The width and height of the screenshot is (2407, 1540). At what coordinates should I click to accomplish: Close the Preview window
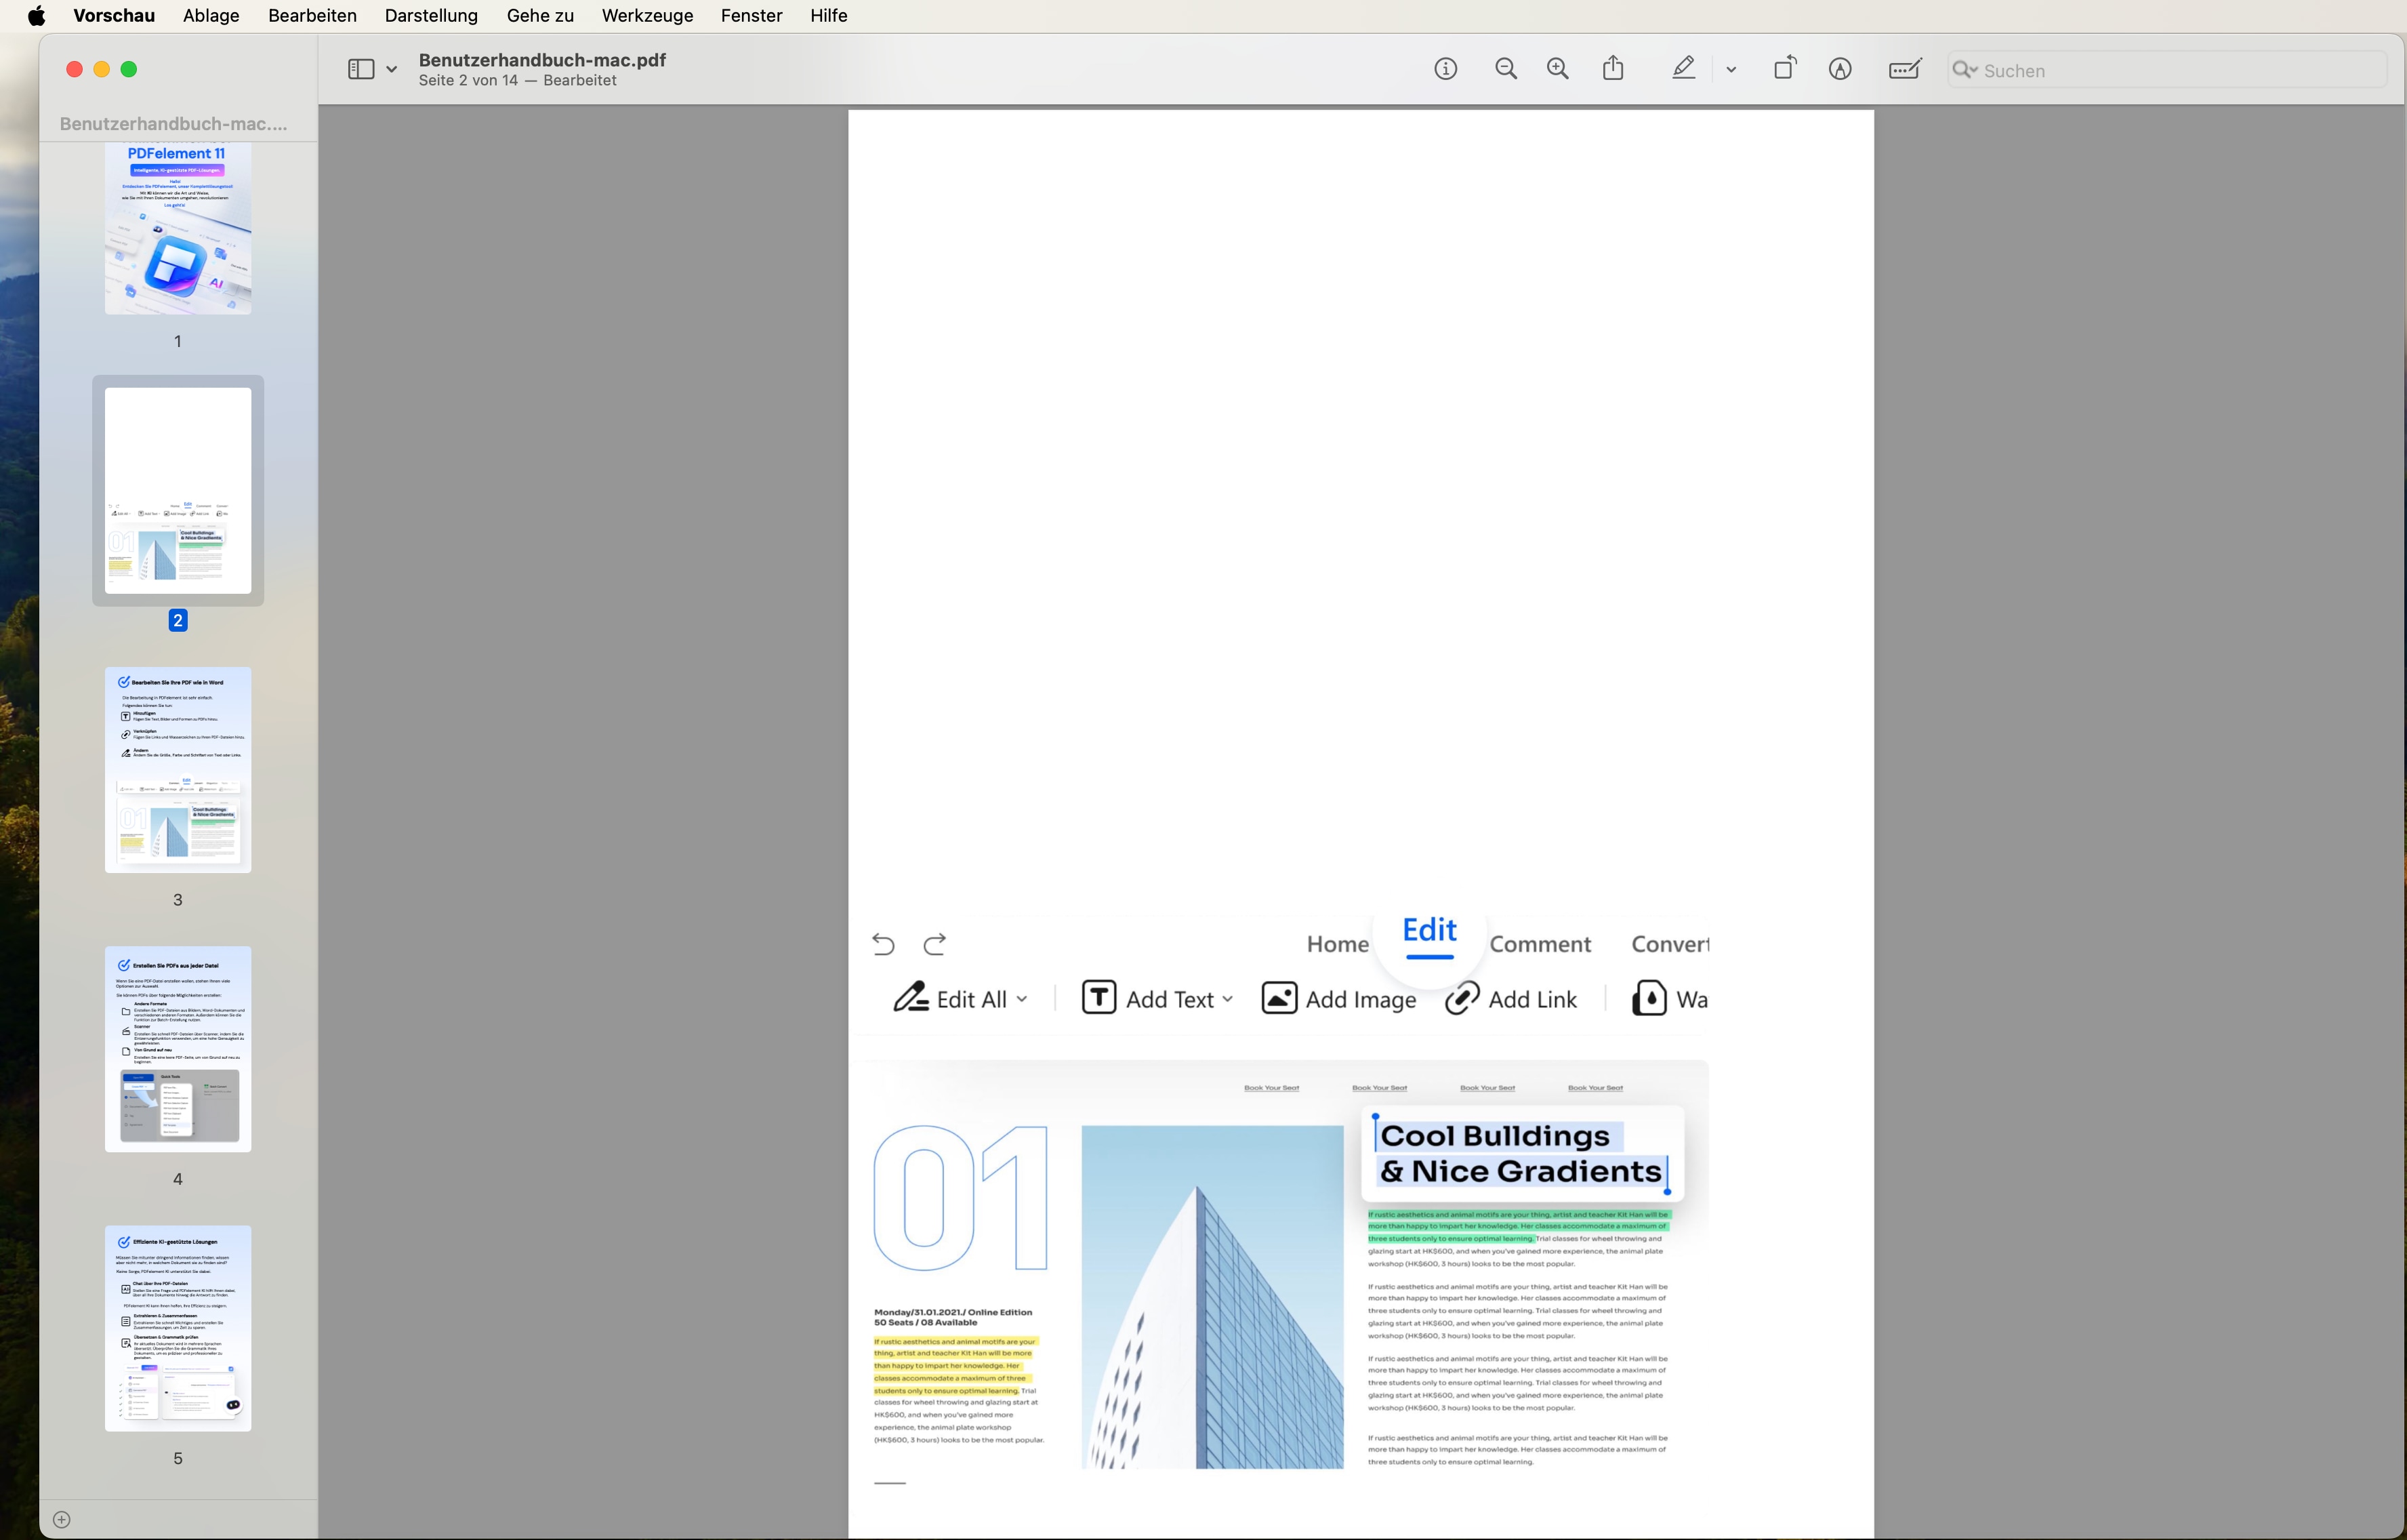pyautogui.click(x=74, y=69)
